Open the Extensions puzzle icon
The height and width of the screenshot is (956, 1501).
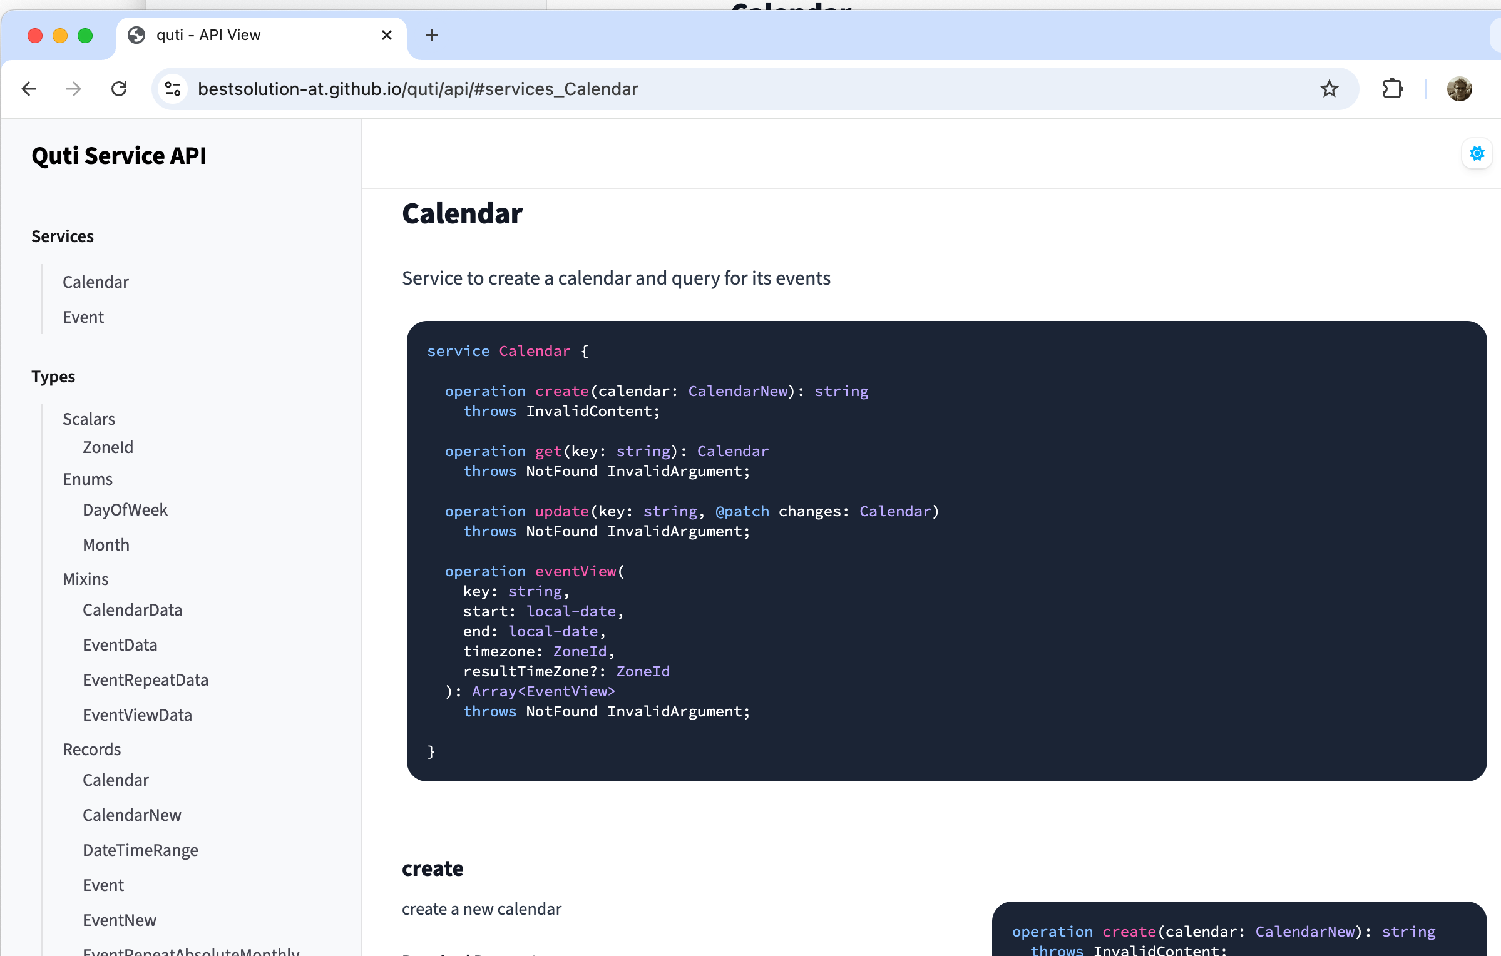tap(1392, 89)
